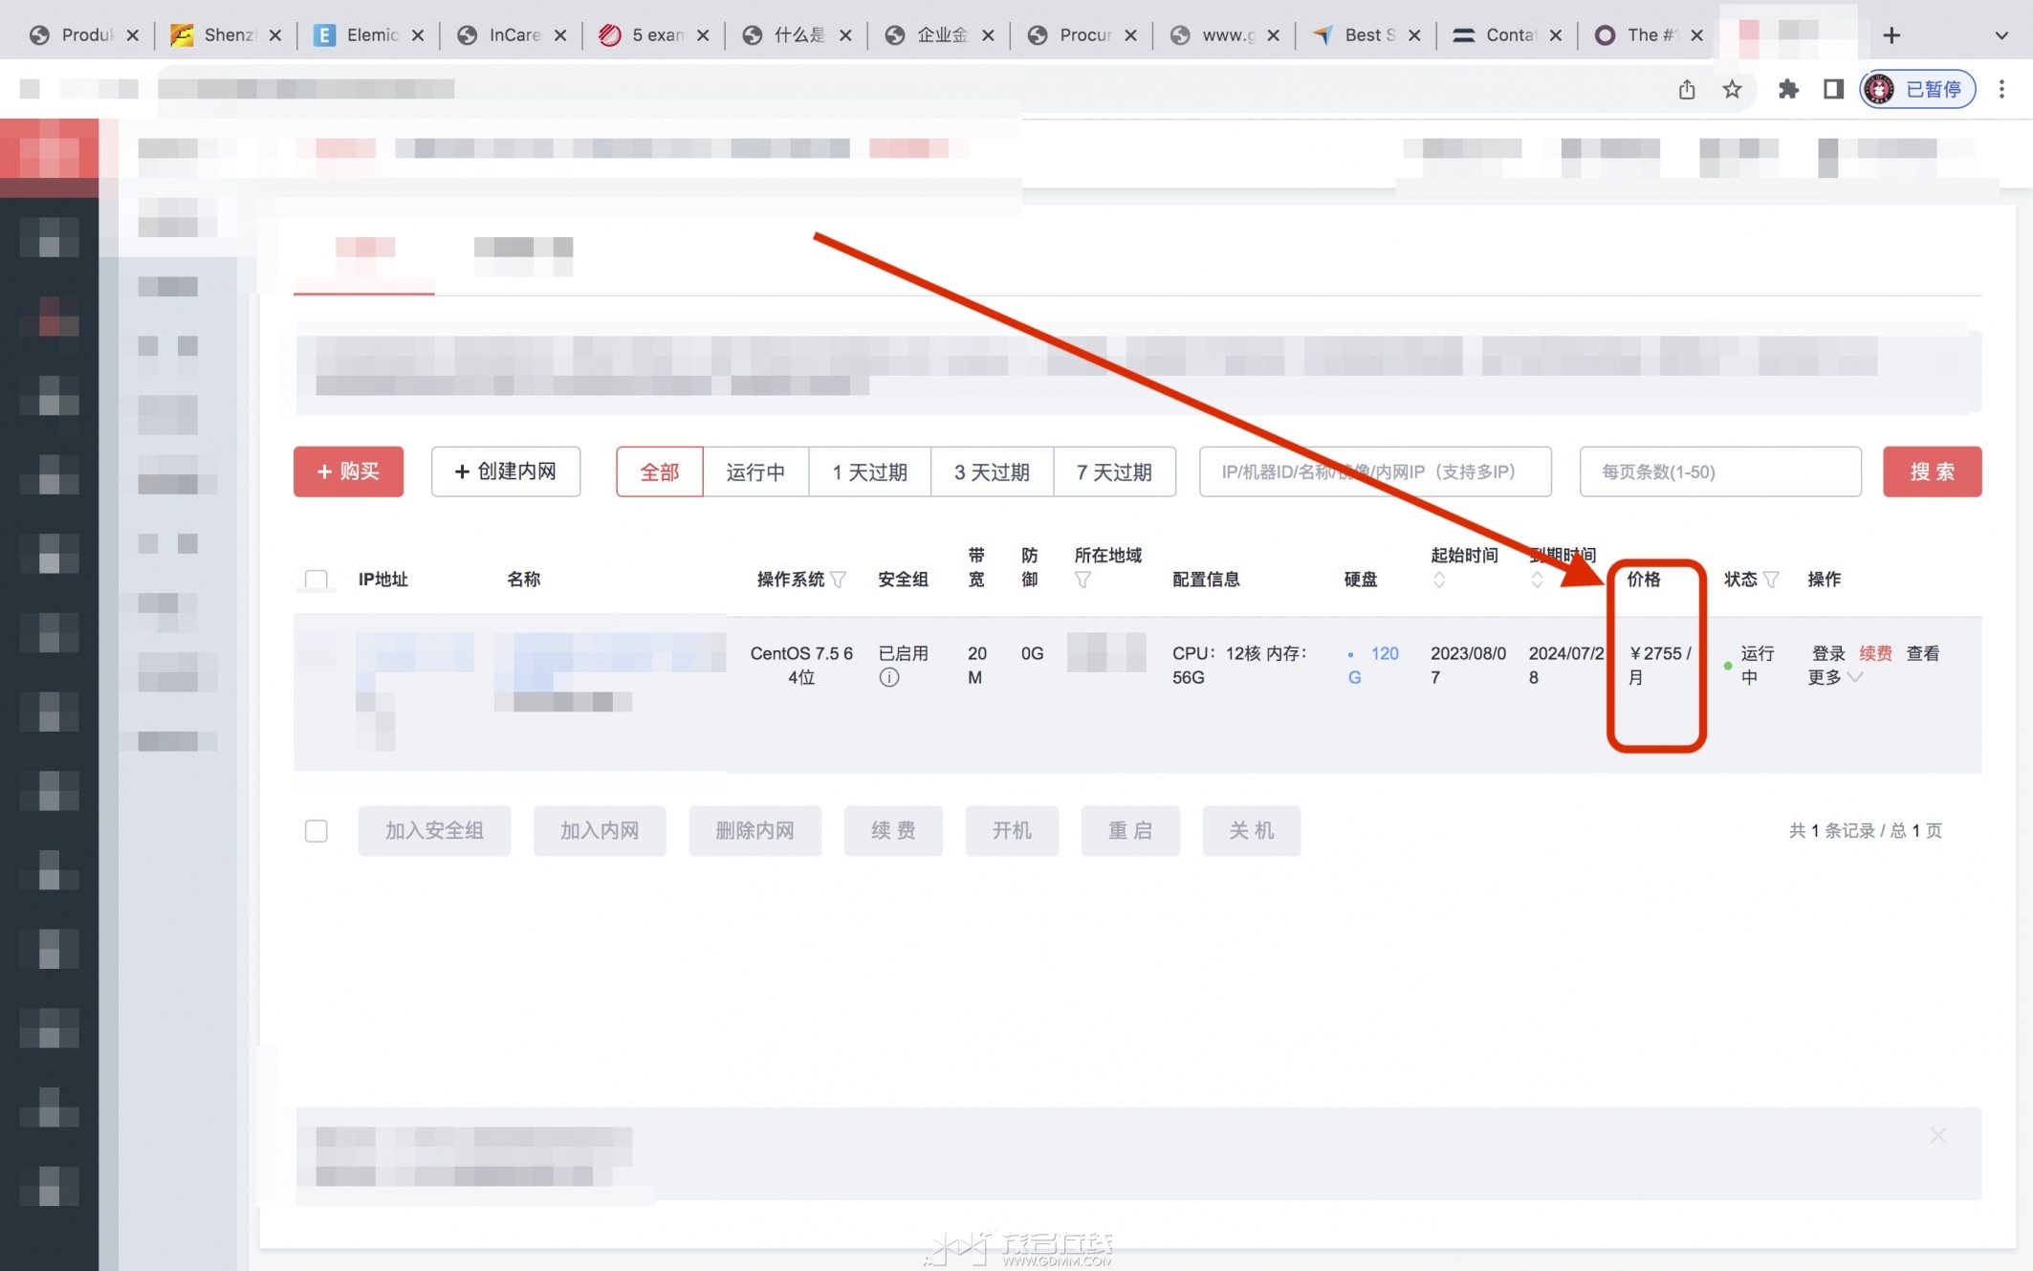Image resolution: width=2033 pixels, height=1271 pixels.
Task: Click the red 续费 link in row
Action: 1874,653
